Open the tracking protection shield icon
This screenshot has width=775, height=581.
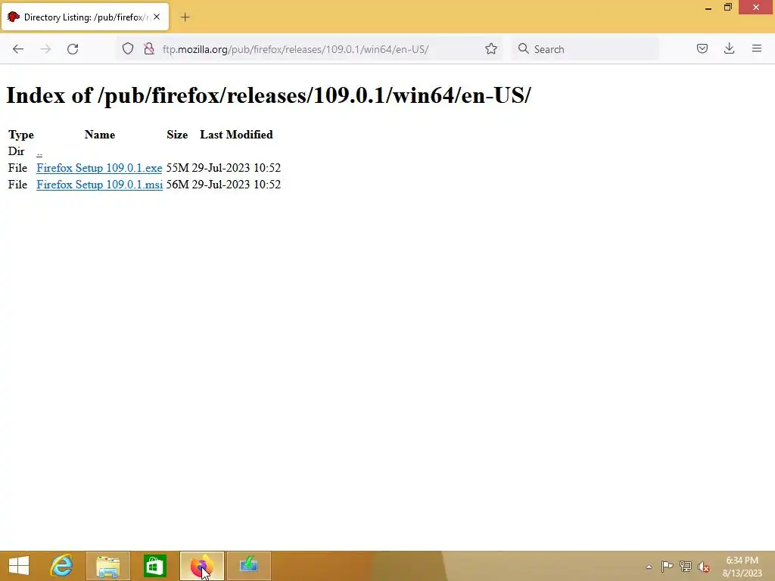pos(128,49)
